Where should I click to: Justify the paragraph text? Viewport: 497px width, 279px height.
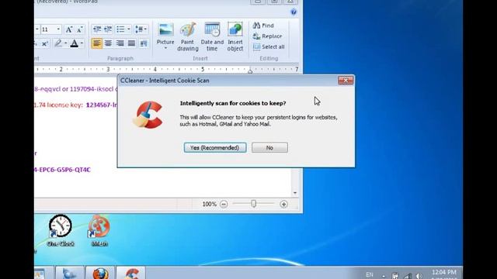point(131,43)
